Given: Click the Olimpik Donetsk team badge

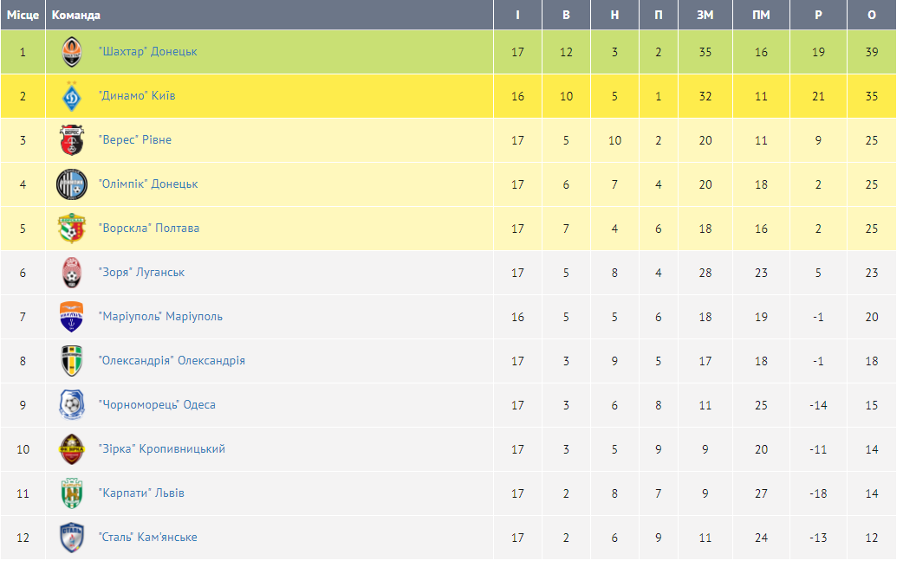Looking at the screenshot, I should [72, 184].
